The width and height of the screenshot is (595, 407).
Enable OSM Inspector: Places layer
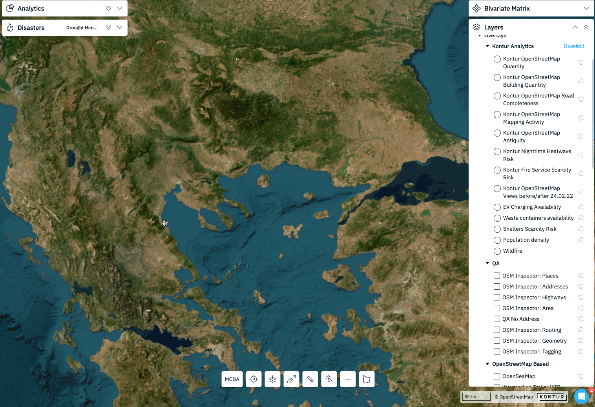(497, 276)
